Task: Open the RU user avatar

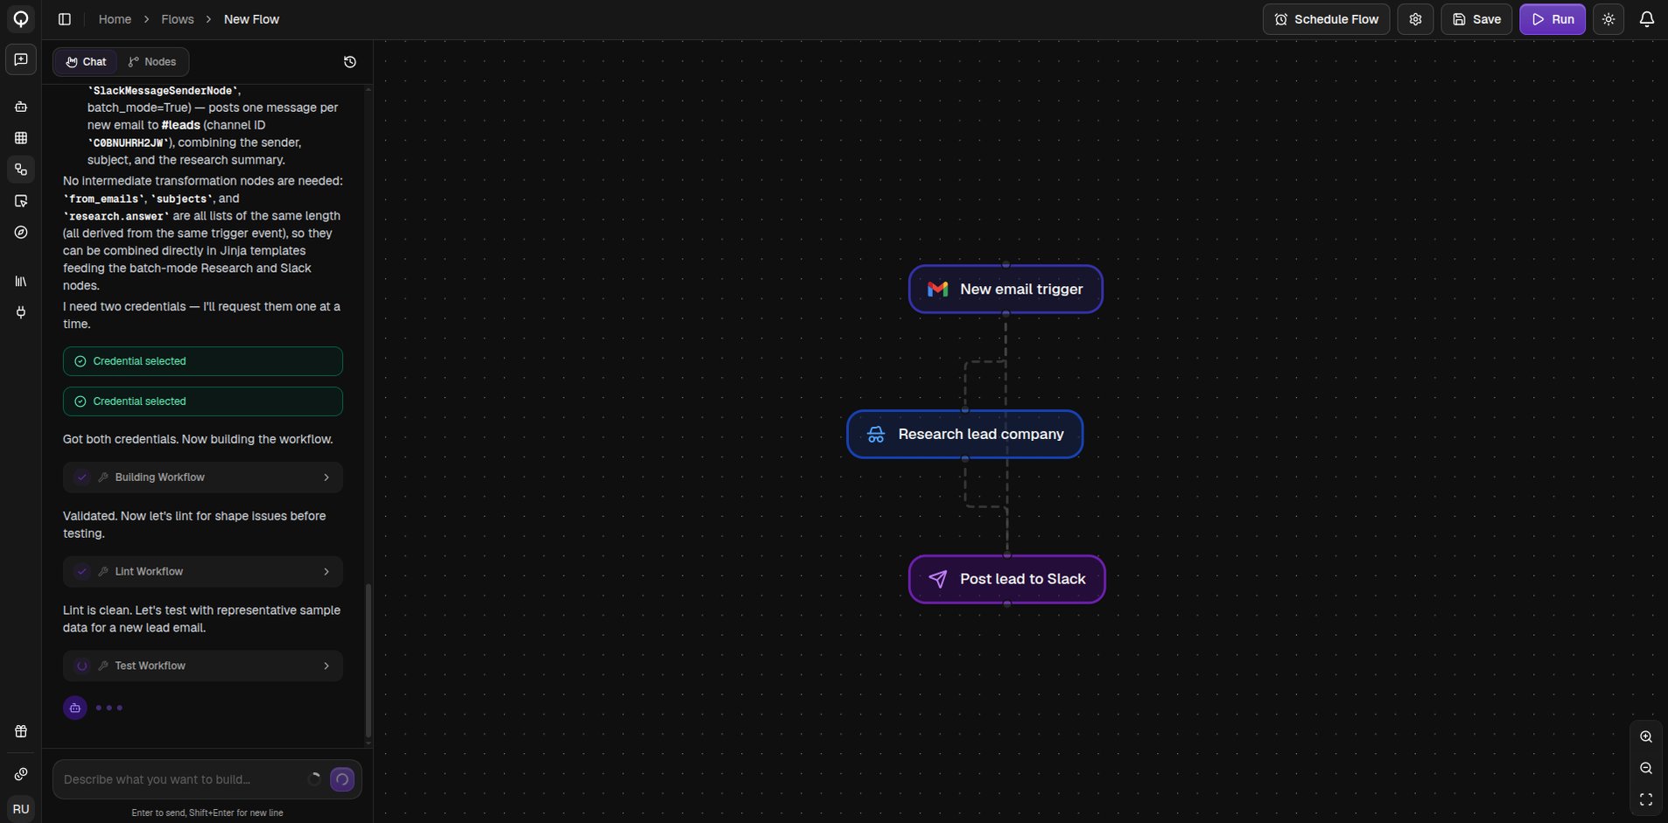Action: [x=21, y=809]
